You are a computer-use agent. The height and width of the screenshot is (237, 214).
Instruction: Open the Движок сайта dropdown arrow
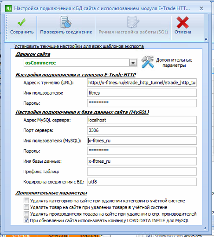click(133, 63)
